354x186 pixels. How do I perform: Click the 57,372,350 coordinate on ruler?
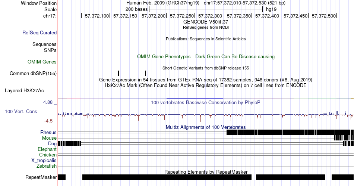pyautogui.click(x=239, y=16)
